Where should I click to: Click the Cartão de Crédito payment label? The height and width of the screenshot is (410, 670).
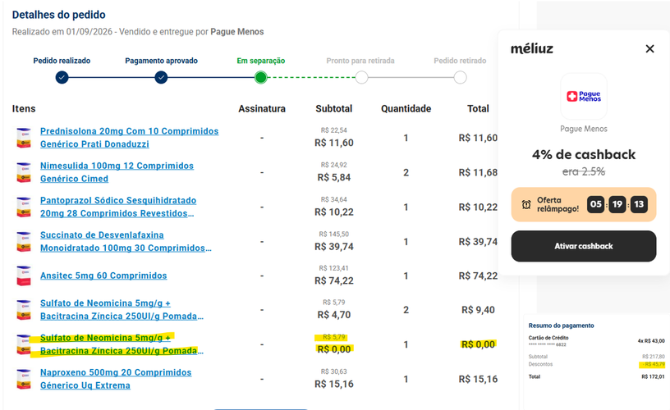[x=548, y=338]
